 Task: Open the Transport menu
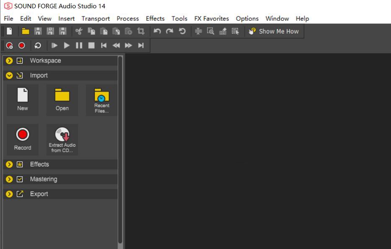tap(95, 19)
